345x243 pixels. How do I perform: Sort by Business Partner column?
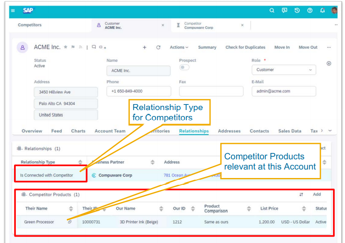tap(152, 162)
